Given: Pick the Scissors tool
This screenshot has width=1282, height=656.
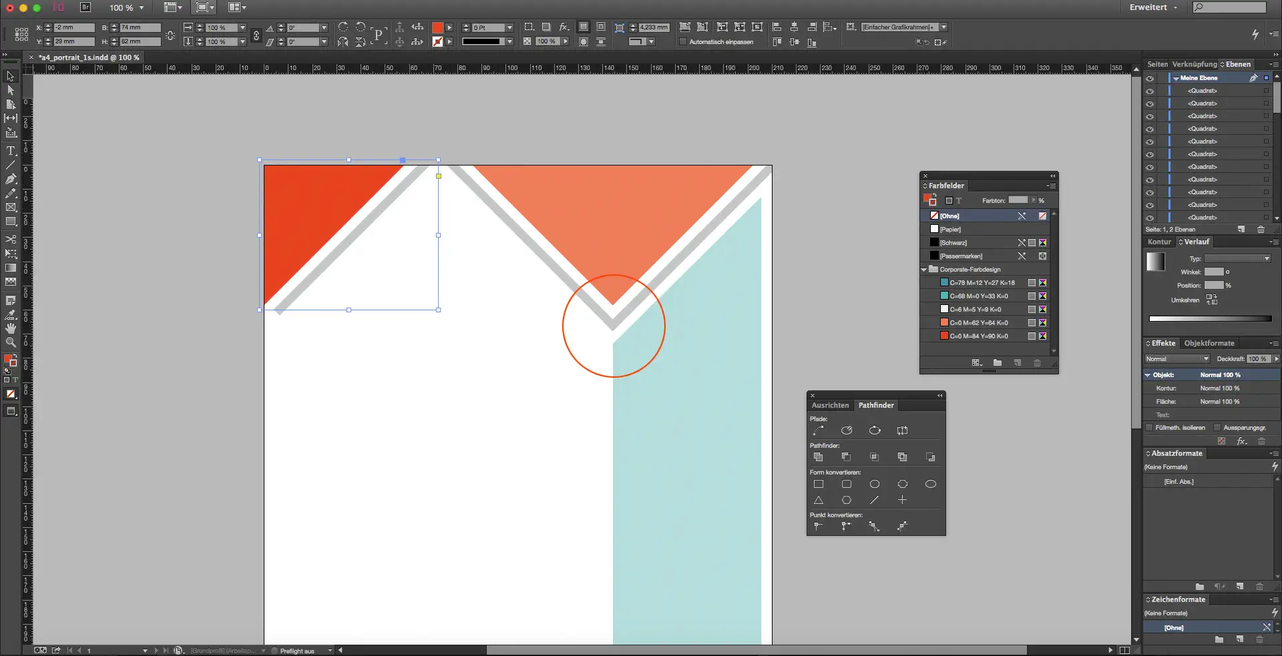Looking at the screenshot, I should tap(11, 239).
